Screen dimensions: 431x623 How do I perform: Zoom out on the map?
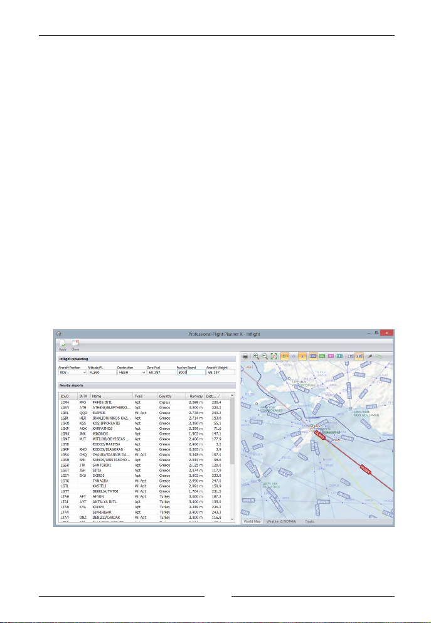pos(265,356)
